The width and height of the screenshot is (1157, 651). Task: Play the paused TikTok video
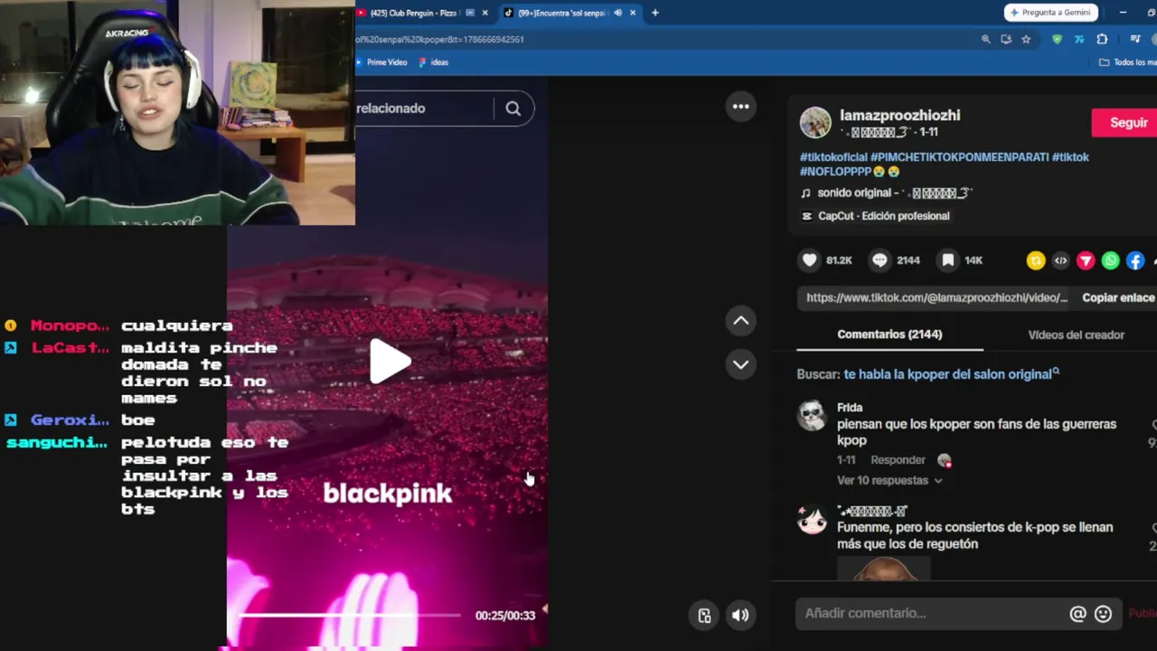pyautogui.click(x=390, y=362)
